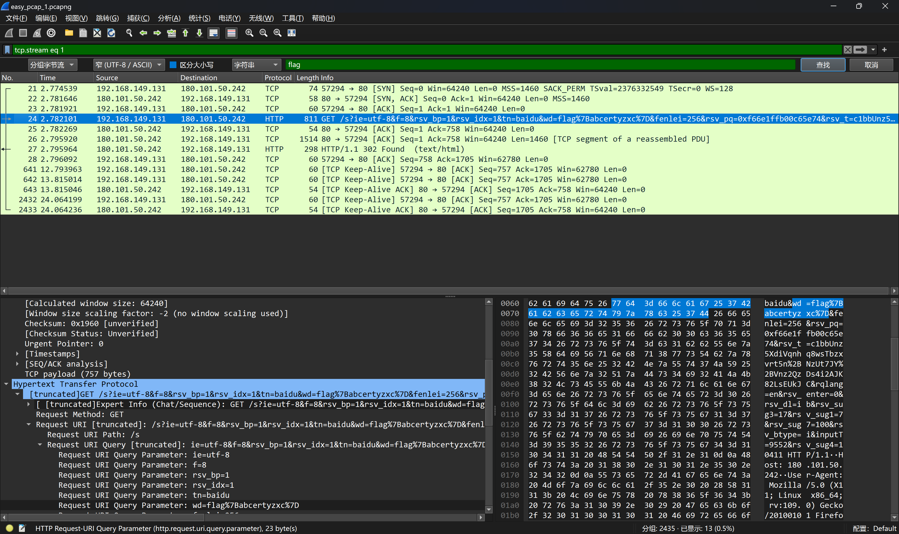Open the 视图(V) menu
Image resolution: width=899 pixels, height=534 pixels.
(76, 18)
